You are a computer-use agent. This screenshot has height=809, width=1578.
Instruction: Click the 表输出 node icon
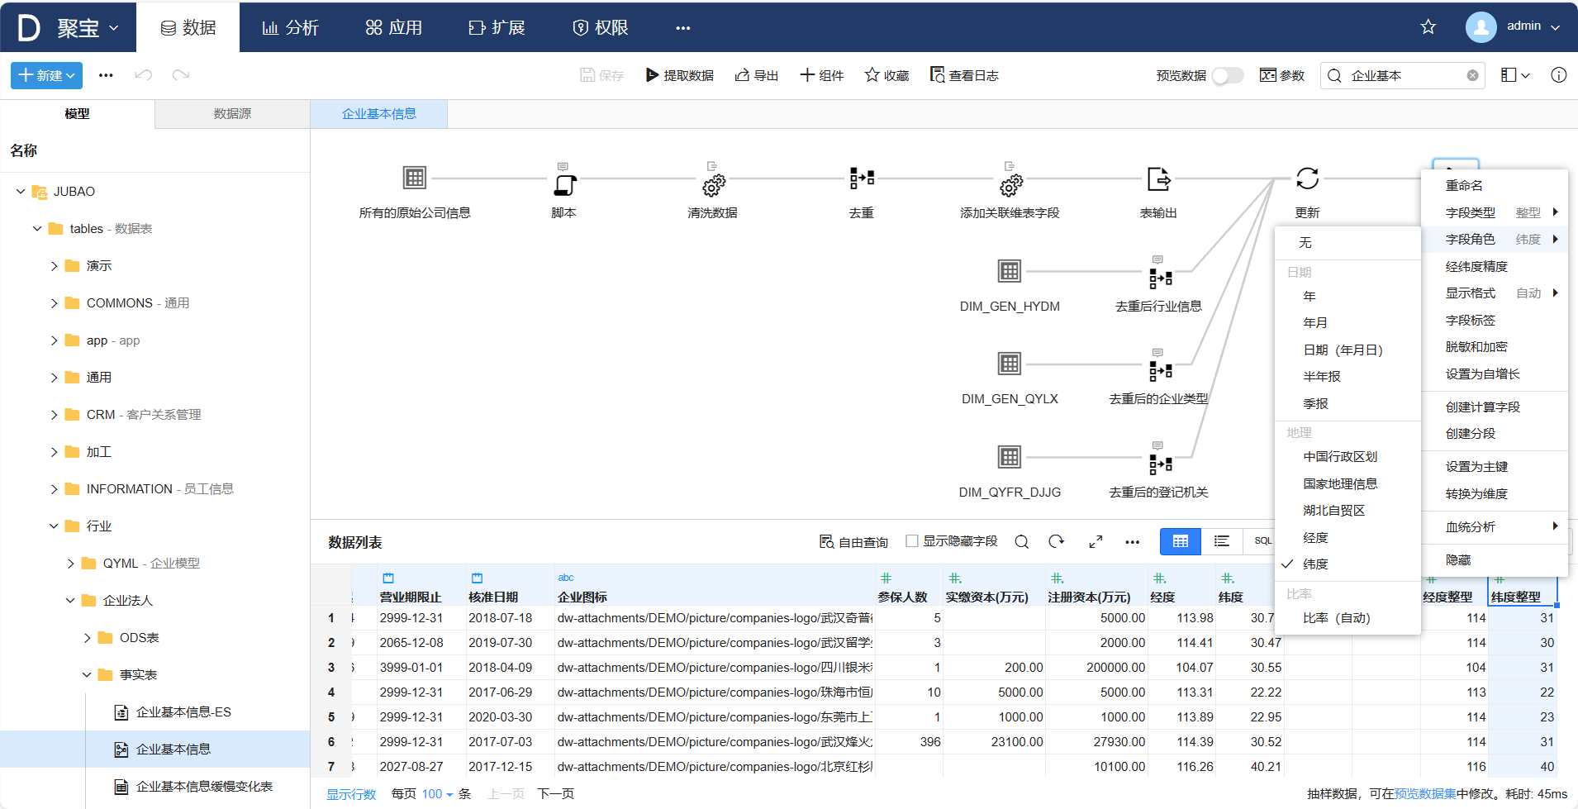tap(1158, 178)
